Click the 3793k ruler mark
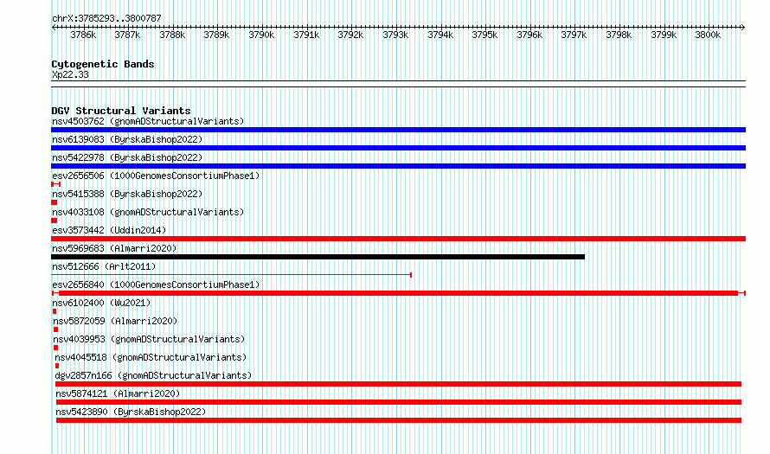The image size is (770, 454). [395, 35]
